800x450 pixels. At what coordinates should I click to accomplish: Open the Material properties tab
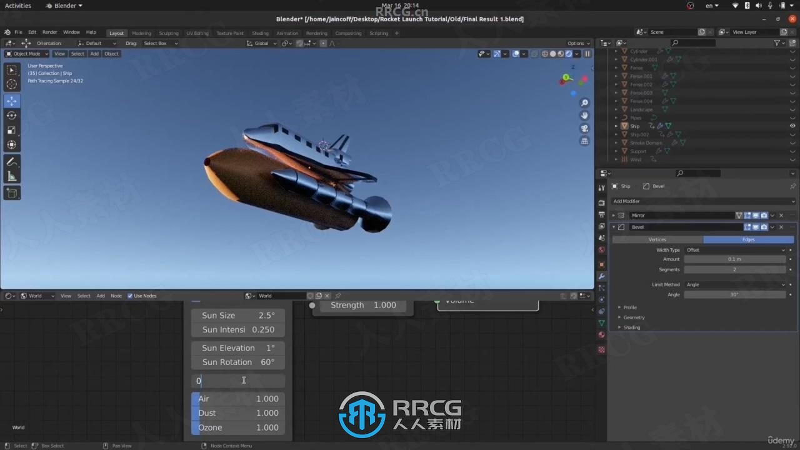pyautogui.click(x=601, y=335)
